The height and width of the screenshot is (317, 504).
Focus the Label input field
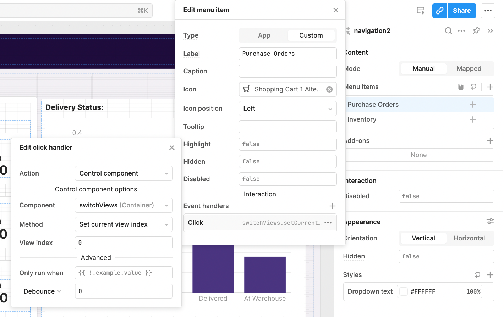coord(287,54)
